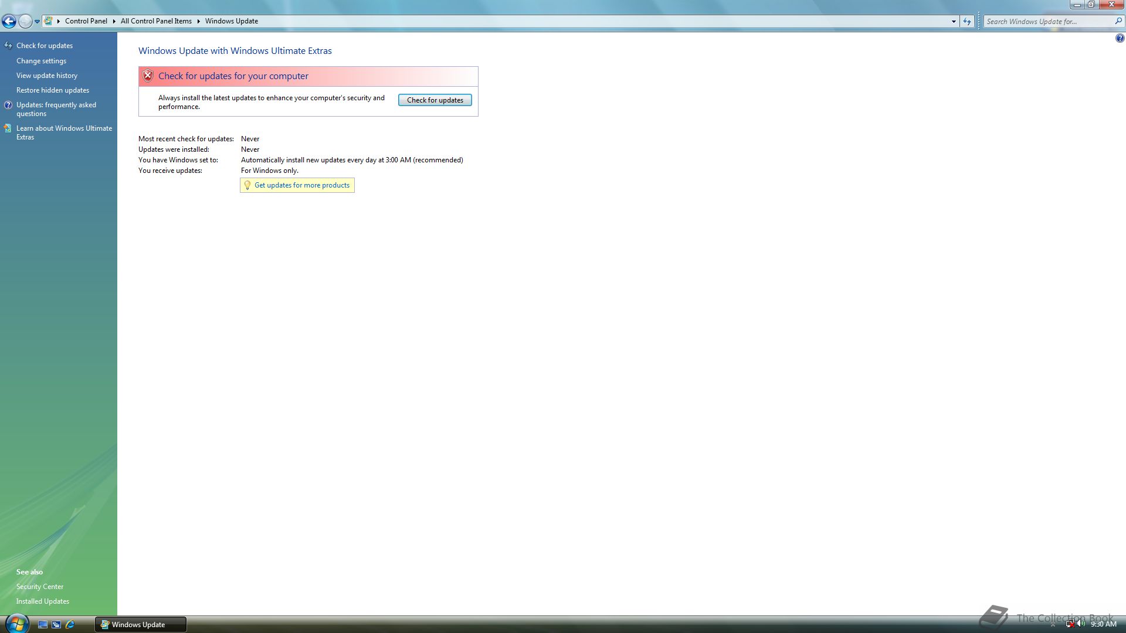Click Show Desktop in Quick Launch
This screenshot has width=1126, height=633.
[x=43, y=625]
